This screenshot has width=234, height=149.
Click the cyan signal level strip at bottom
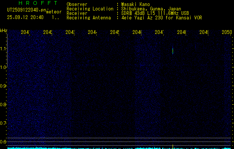[x=119, y=148]
